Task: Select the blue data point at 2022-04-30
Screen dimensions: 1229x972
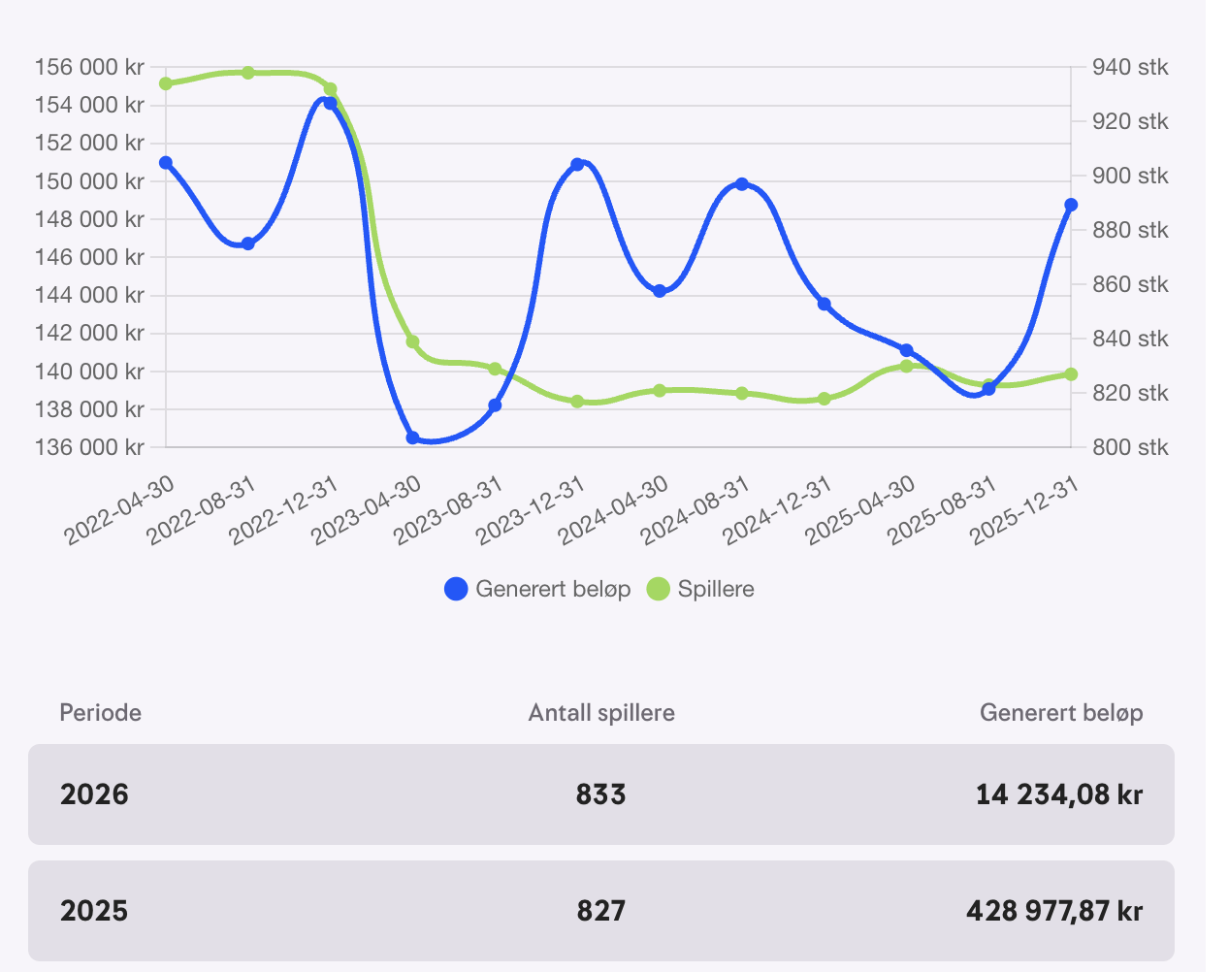Action: click(x=166, y=163)
